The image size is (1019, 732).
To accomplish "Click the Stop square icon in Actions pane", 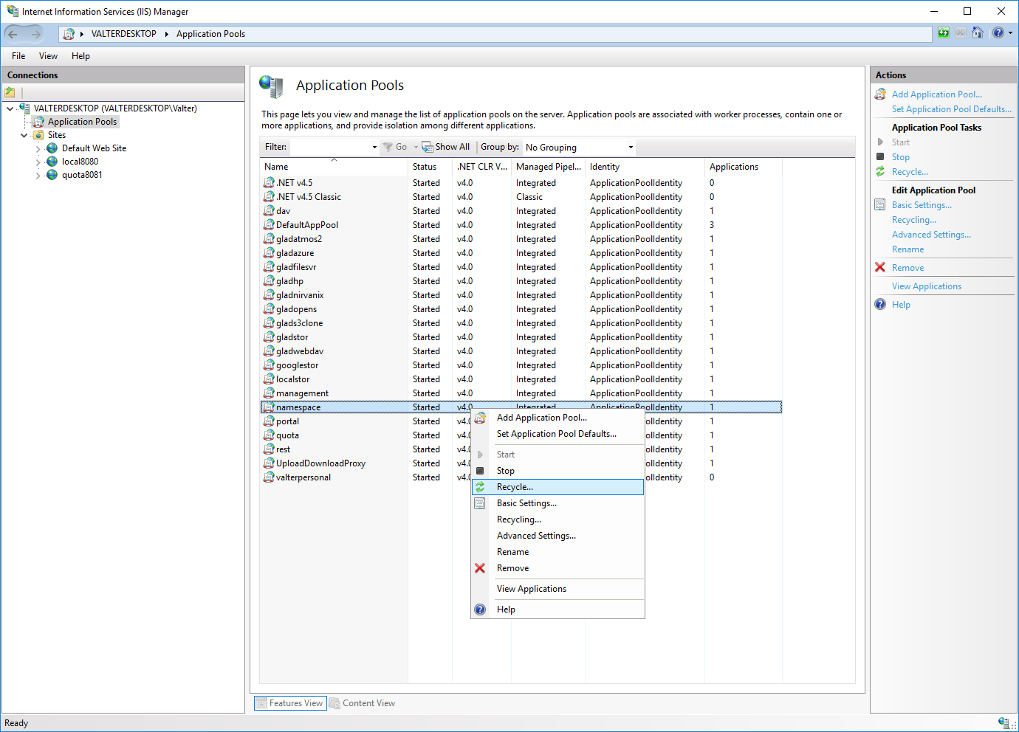I will click(x=880, y=157).
